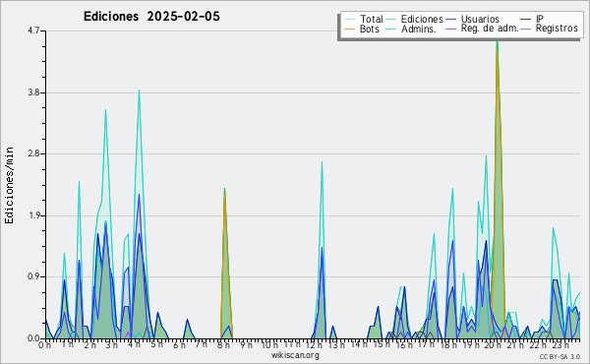Click the 1.9 y-axis value
The width and height of the screenshot is (590, 364).
tap(33, 215)
